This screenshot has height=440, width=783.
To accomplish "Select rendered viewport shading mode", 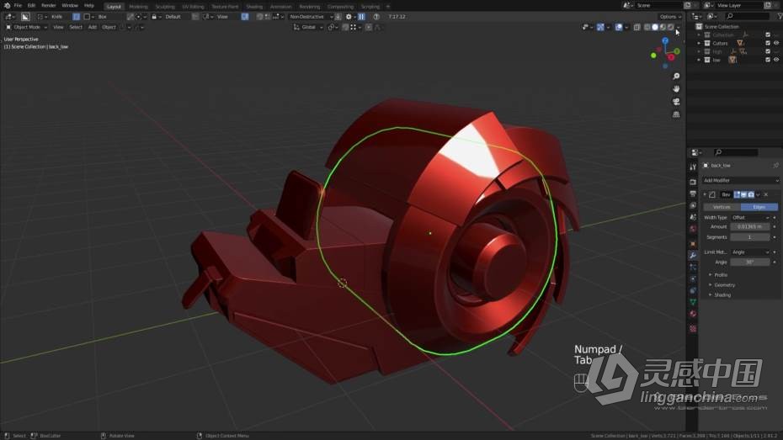I will point(670,28).
